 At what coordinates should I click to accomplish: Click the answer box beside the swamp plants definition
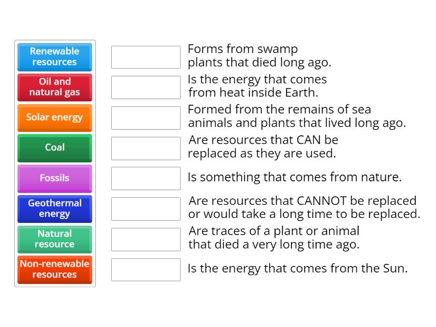[146, 57]
